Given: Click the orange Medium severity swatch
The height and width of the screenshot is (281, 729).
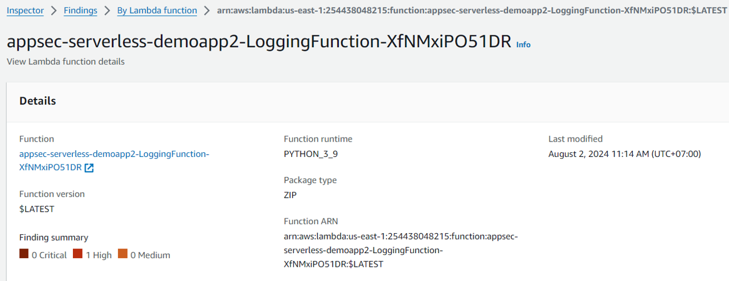Looking at the screenshot, I should (122, 254).
